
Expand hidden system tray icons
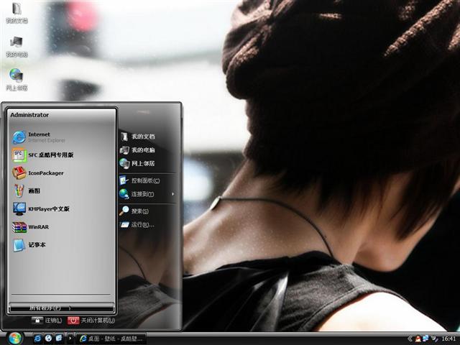[x=410, y=339]
